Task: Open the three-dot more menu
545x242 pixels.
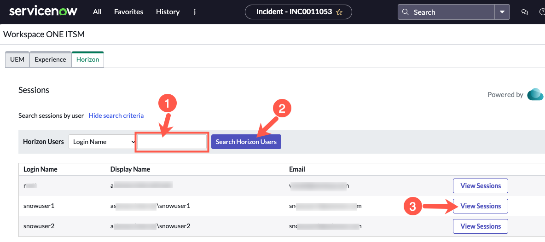Action: 195,12
